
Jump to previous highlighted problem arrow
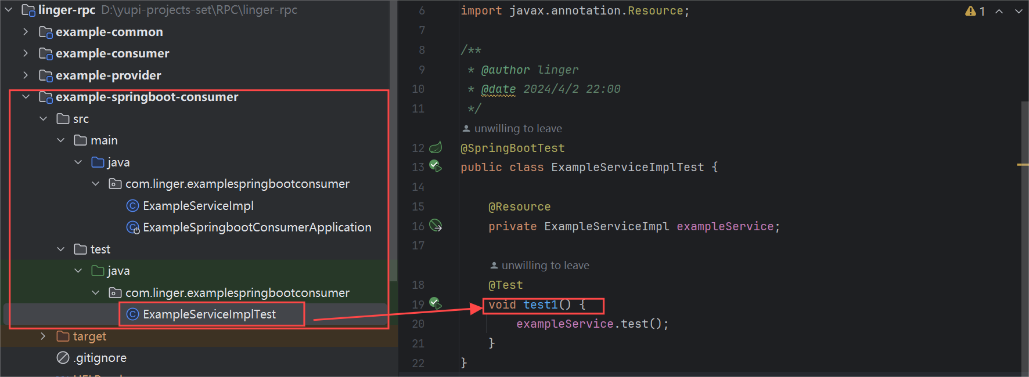(999, 11)
